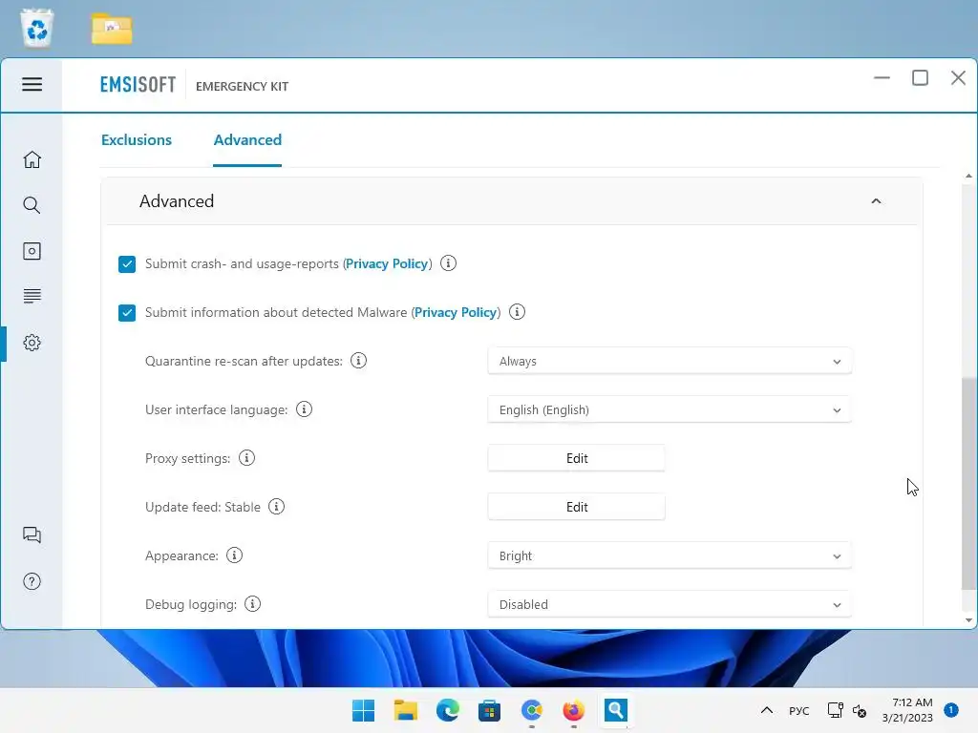Viewport: 978px width, 733px height.
Task: Open Quarantine re-scan dropdown set to Always
Action: (x=670, y=361)
